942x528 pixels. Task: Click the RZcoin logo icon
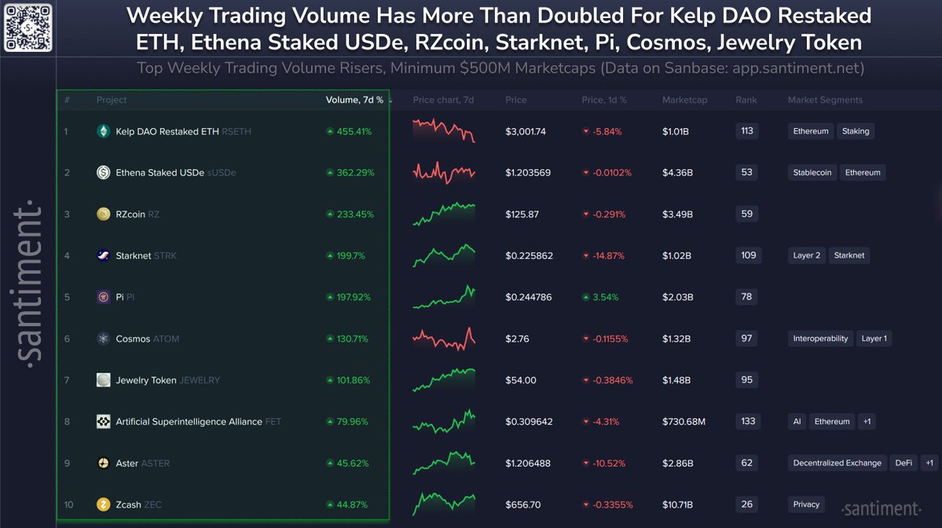pos(103,214)
